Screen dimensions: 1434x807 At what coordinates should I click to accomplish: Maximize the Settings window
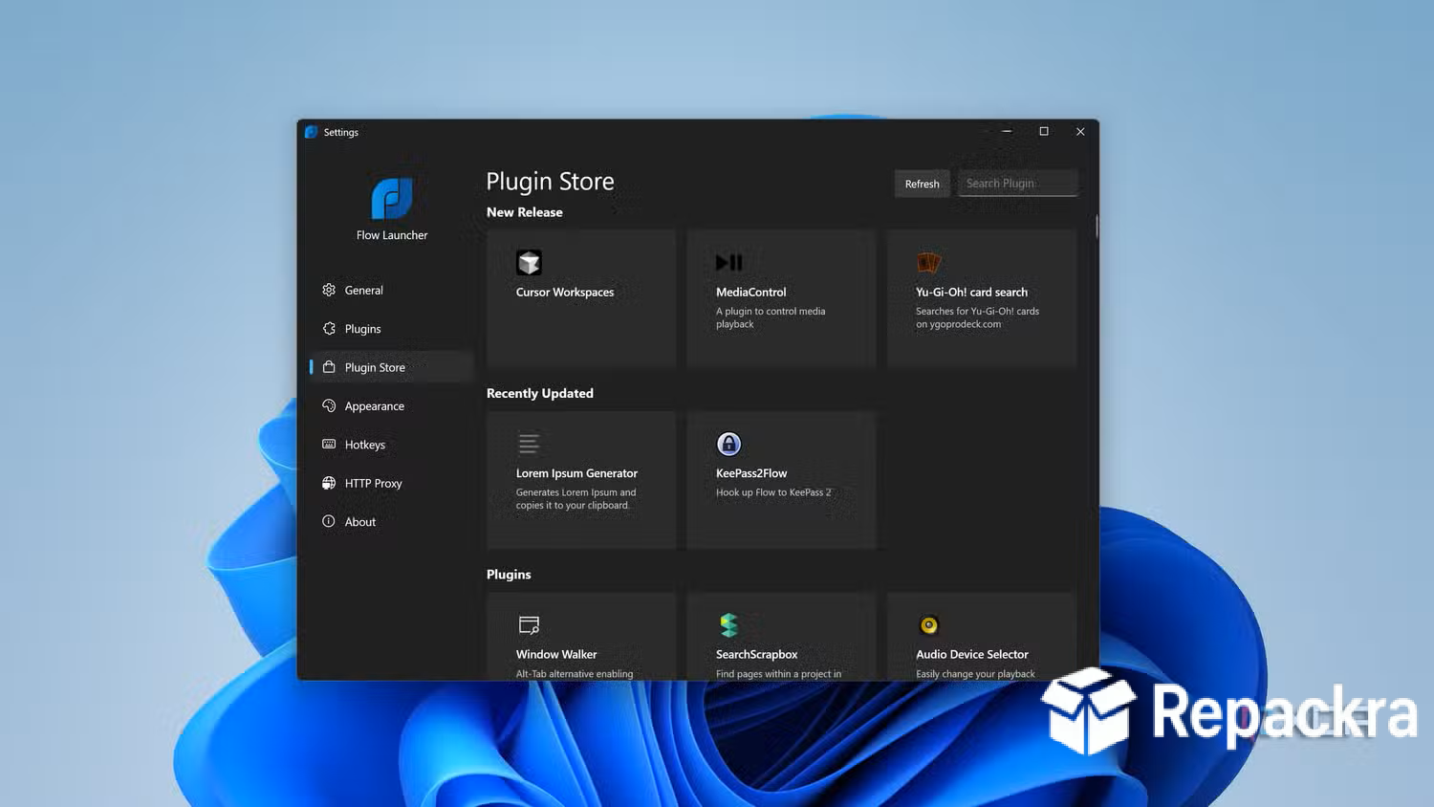[x=1044, y=132]
